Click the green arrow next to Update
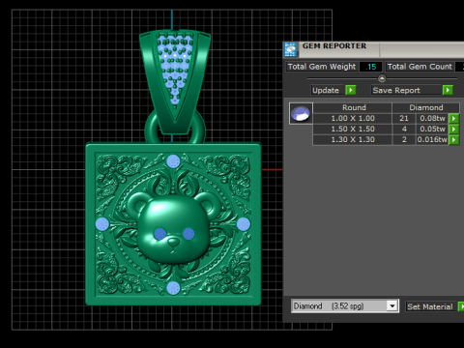This screenshot has height=348, width=464. (x=351, y=90)
